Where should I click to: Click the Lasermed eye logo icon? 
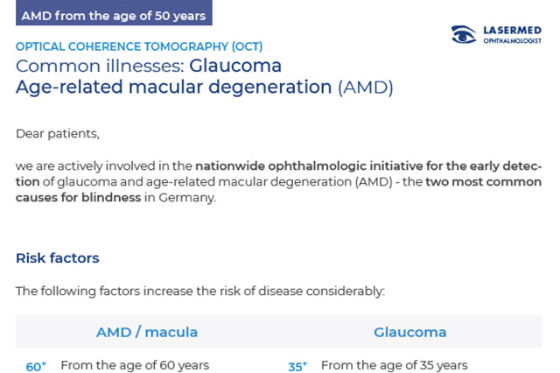[465, 35]
